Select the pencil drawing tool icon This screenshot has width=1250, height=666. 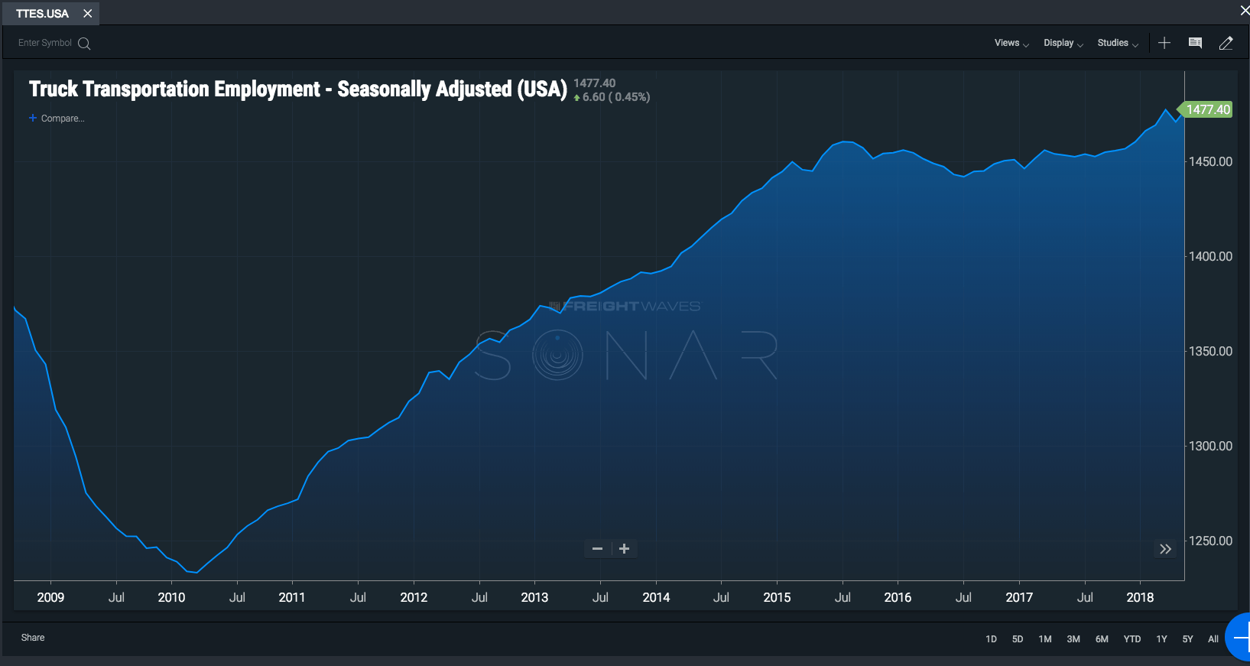[x=1226, y=43]
